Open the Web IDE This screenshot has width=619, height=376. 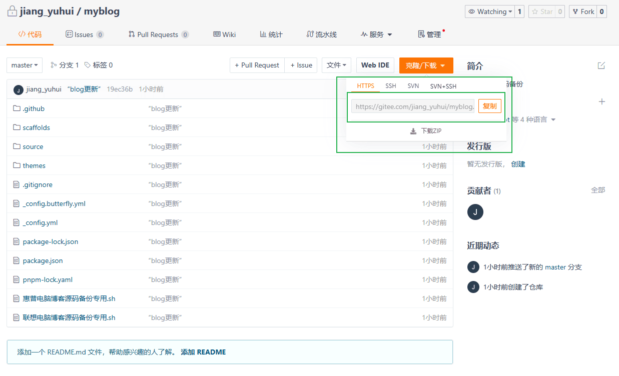pyautogui.click(x=375, y=65)
